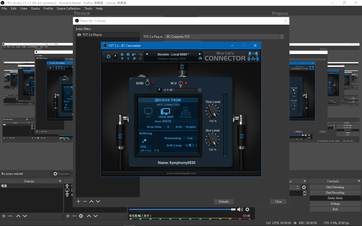
Task: Select NETWORK as receive source
Action: [x=186, y=113]
